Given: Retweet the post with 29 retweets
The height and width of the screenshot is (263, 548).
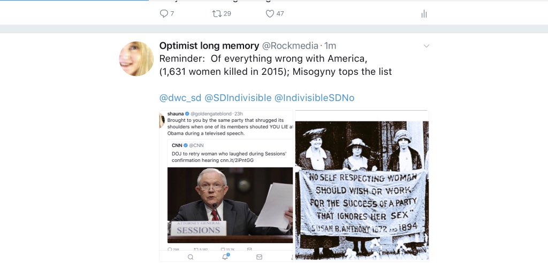Looking at the screenshot, I should [217, 13].
